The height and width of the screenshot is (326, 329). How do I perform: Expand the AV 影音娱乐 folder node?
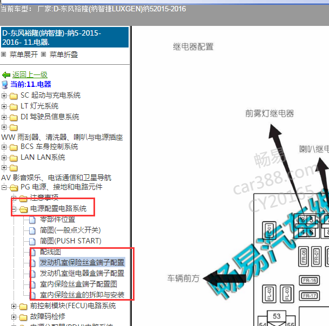[4, 167]
